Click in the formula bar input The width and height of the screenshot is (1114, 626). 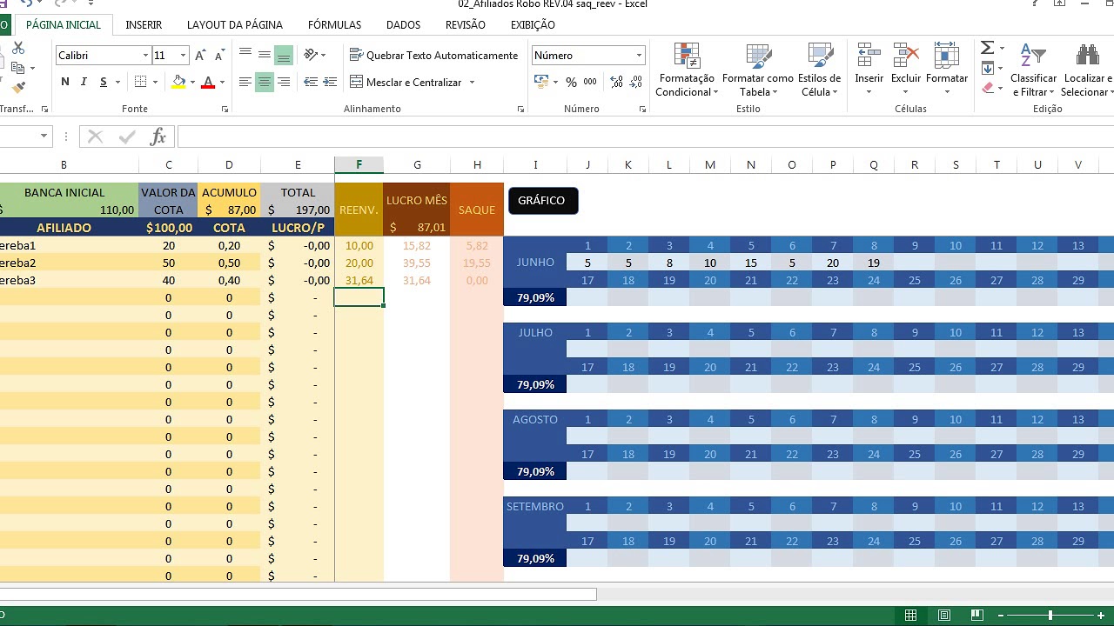click(x=645, y=137)
